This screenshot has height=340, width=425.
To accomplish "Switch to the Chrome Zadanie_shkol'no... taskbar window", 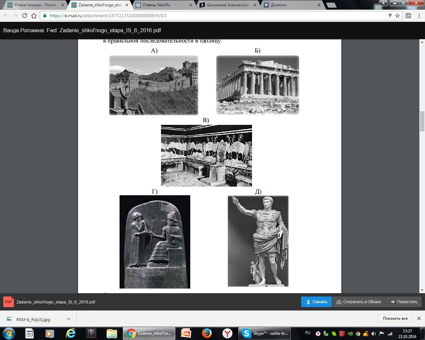I will [149, 333].
